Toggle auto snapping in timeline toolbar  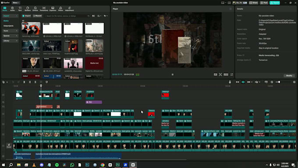click(243, 82)
